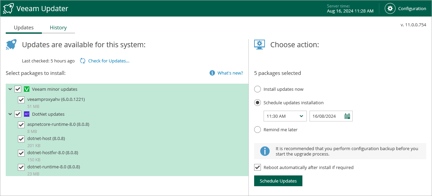The image size is (432, 196).
Task: Click the Check for Updates link
Action: click(x=109, y=61)
